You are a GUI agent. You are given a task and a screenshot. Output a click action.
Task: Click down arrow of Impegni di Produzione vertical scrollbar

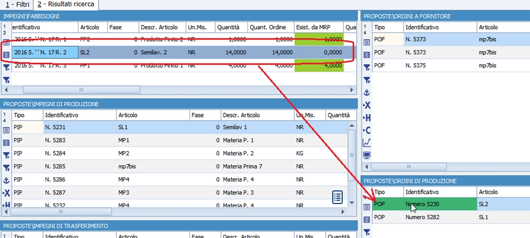tap(352, 203)
